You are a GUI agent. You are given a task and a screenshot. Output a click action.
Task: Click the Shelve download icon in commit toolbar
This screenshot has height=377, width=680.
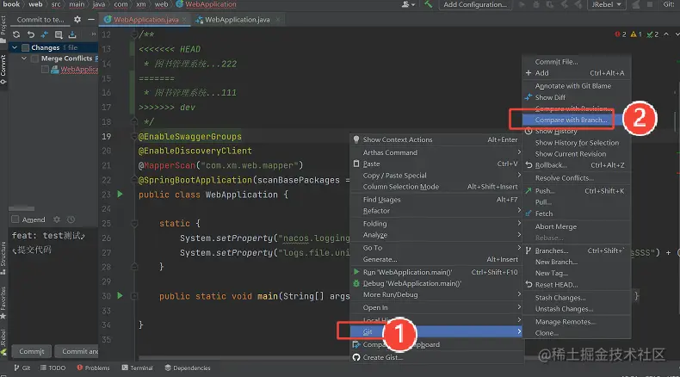(72, 34)
